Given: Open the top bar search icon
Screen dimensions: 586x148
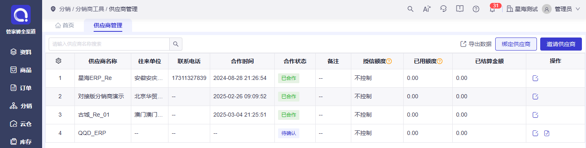Looking at the screenshot, I should pyautogui.click(x=411, y=9).
